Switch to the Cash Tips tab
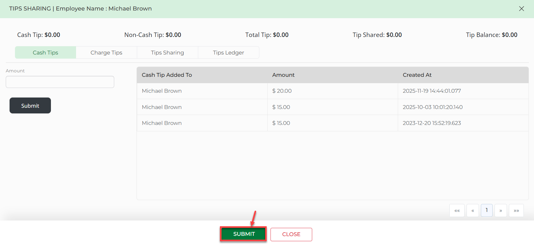 46,53
